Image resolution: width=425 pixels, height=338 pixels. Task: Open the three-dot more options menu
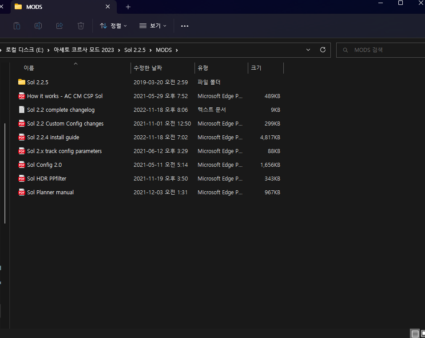(185, 26)
